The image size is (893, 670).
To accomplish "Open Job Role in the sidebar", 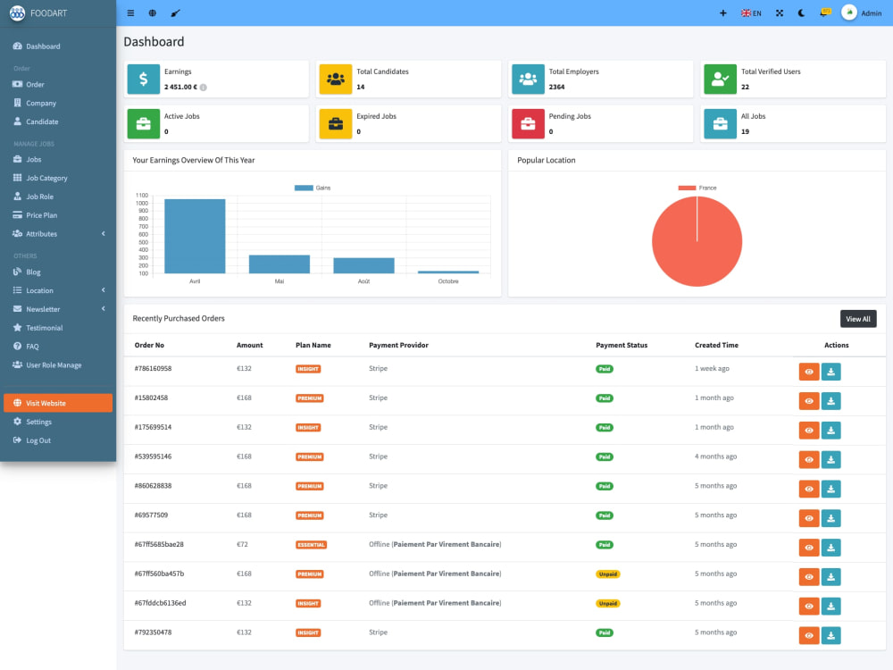I will [x=58, y=197].
